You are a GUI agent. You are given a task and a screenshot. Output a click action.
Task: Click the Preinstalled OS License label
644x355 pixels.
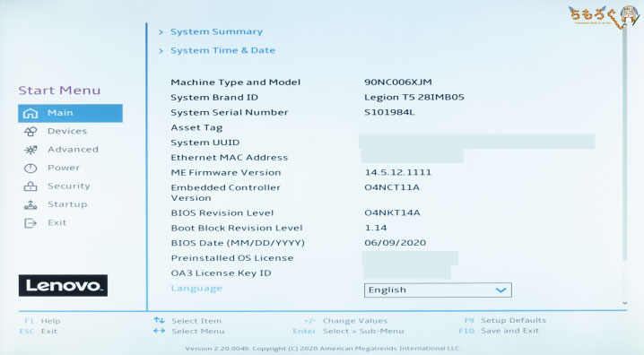tap(232, 258)
